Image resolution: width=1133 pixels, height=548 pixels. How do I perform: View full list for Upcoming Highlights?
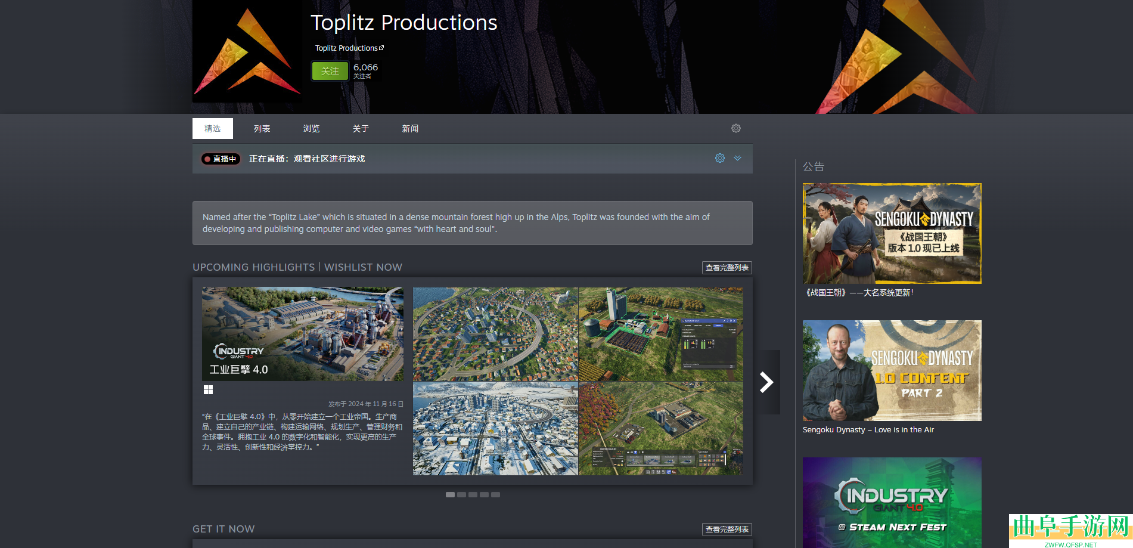tap(727, 268)
